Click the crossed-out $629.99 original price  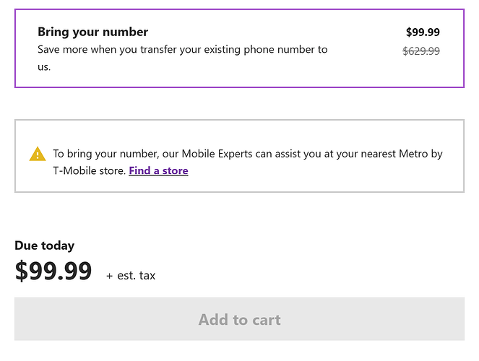pyautogui.click(x=423, y=51)
